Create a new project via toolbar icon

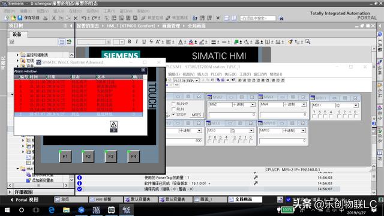7,18
